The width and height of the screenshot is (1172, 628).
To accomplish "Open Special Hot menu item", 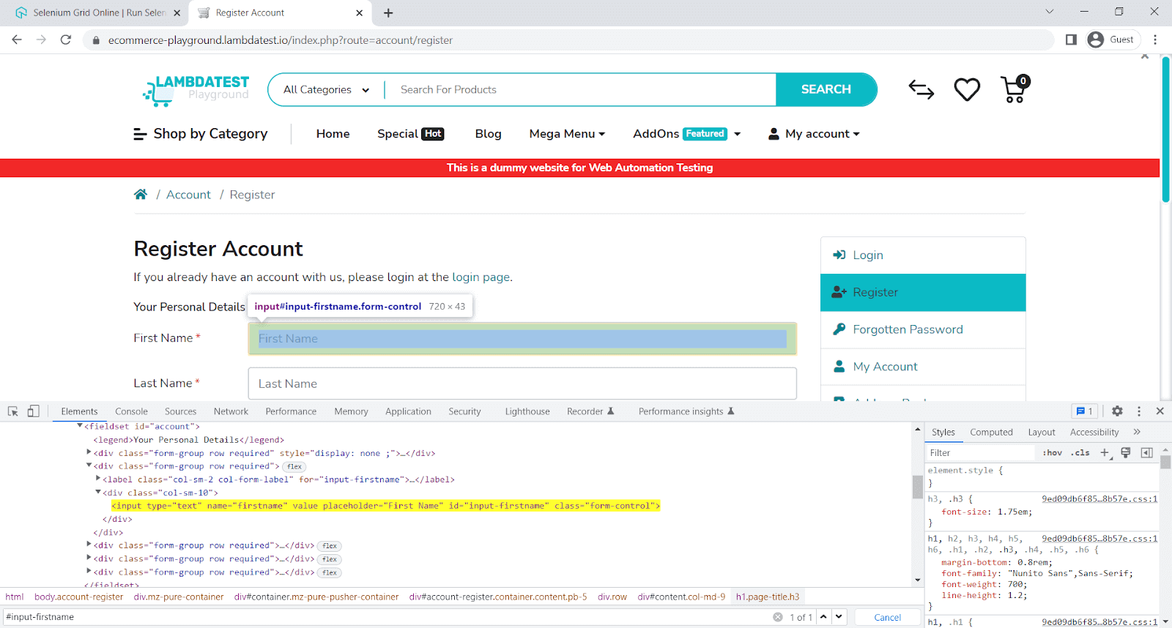I will point(410,133).
